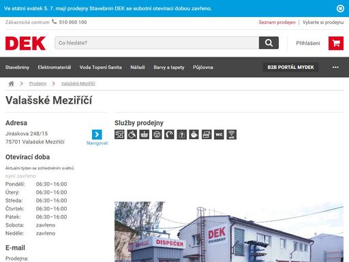Click the coffee cup service icon
The height and width of the screenshot is (262, 349).
tap(194, 134)
